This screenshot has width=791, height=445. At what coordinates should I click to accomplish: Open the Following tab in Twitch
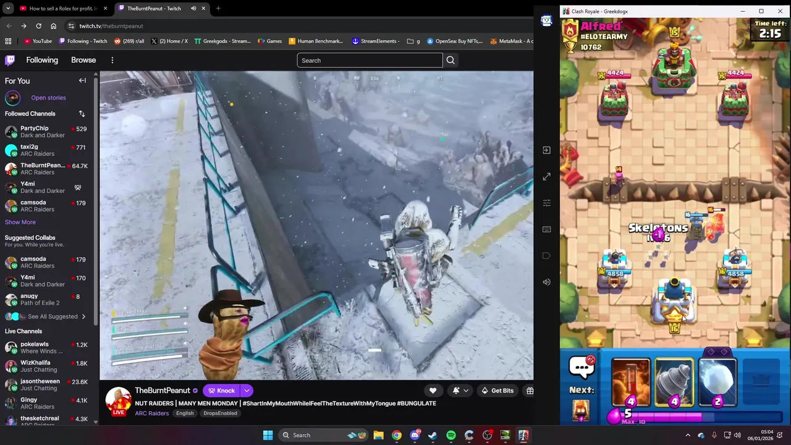pos(42,60)
